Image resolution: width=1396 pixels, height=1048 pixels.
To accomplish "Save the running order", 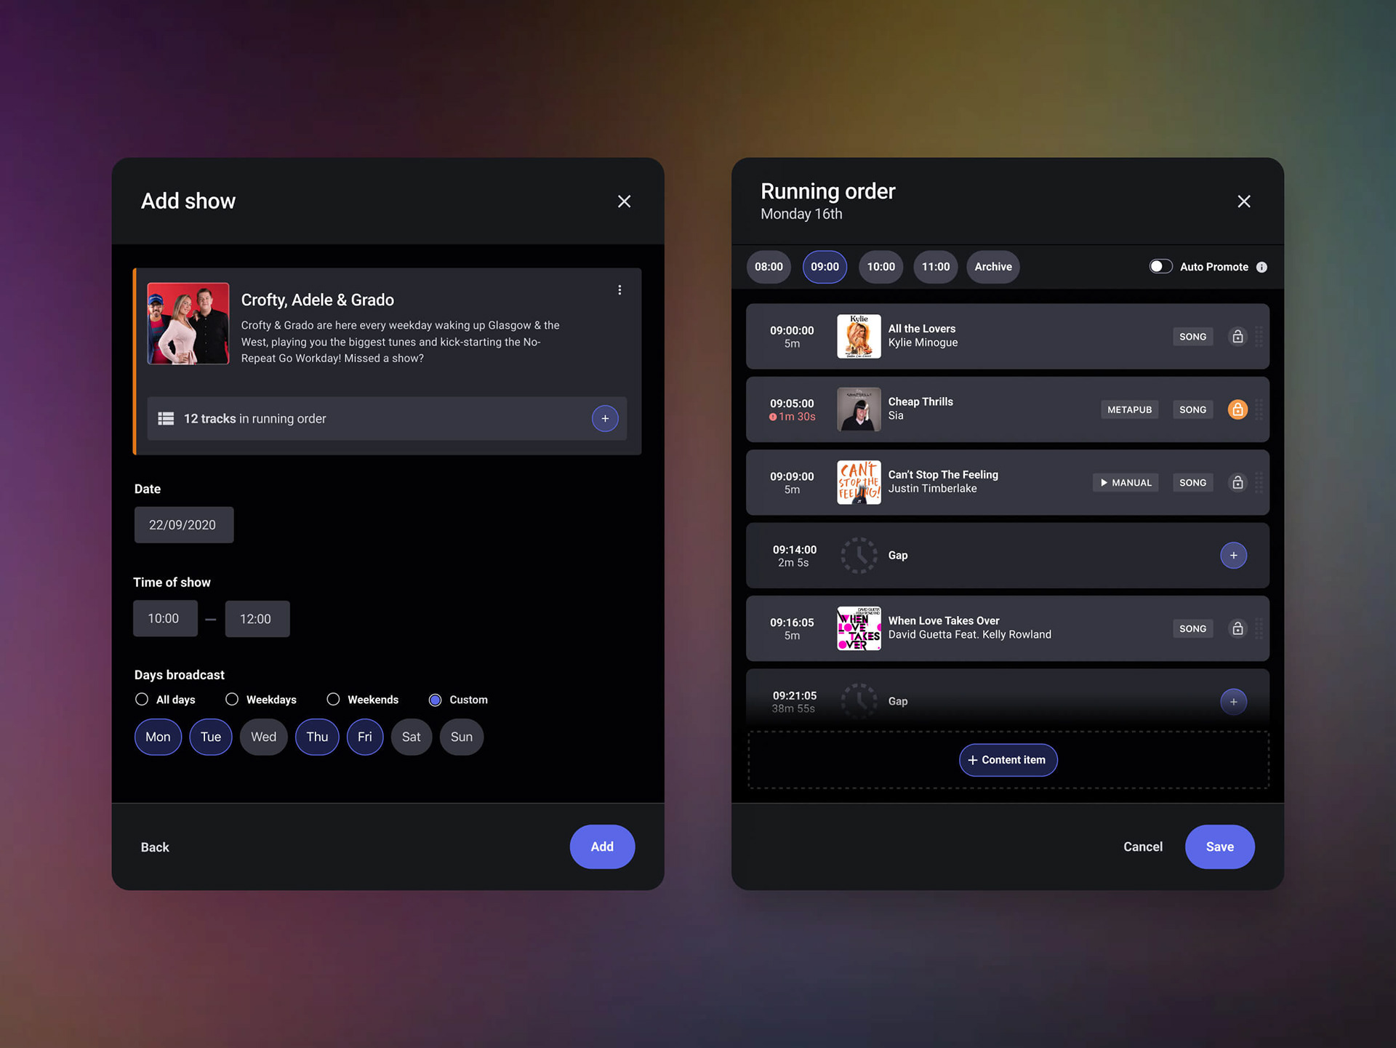I will click(x=1220, y=847).
